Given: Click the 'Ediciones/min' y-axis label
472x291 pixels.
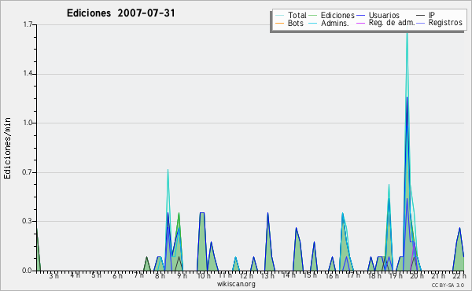Looking at the screenshot, I should pyautogui.click(x=7, y=148).
